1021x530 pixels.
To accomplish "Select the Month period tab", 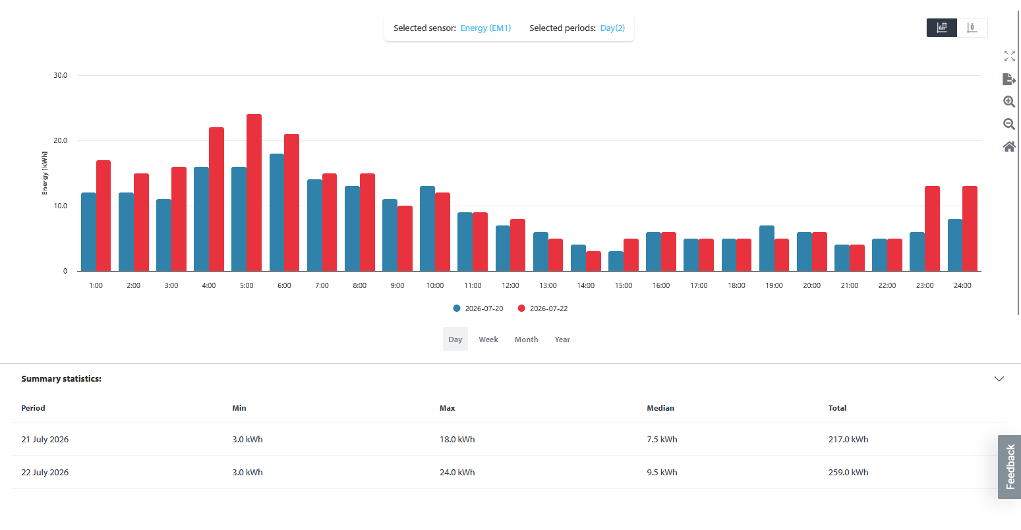I will [x=527, y=339].
